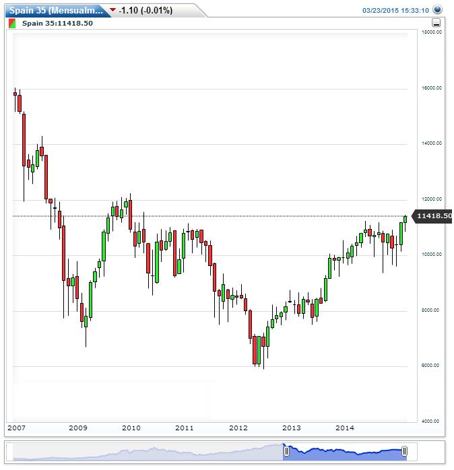Click the unselected grey area of the navigator
This screenshot has height=470, width=454.
[148, 451]
